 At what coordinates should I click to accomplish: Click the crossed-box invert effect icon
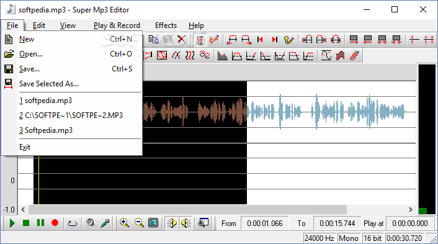coord(162,56)
